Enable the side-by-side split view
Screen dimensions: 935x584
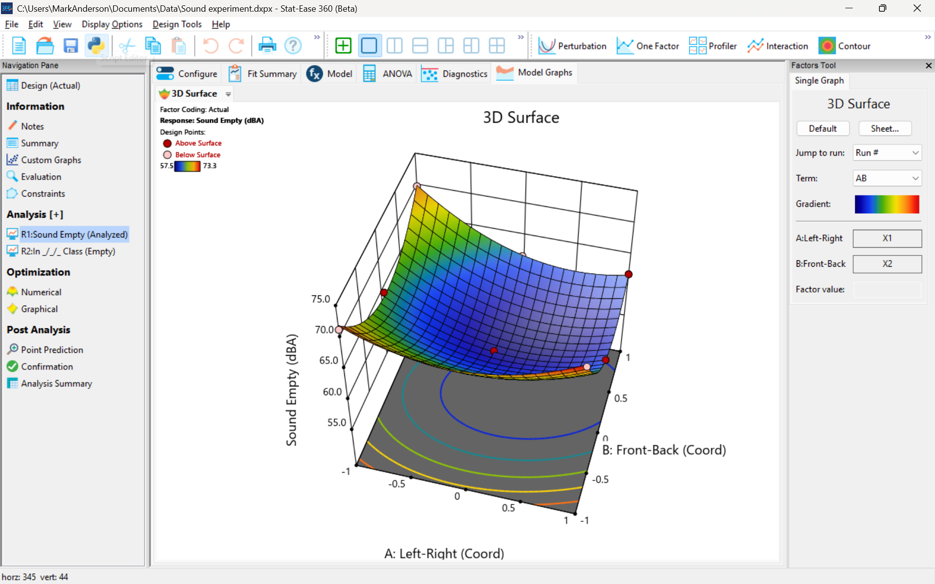394,45
